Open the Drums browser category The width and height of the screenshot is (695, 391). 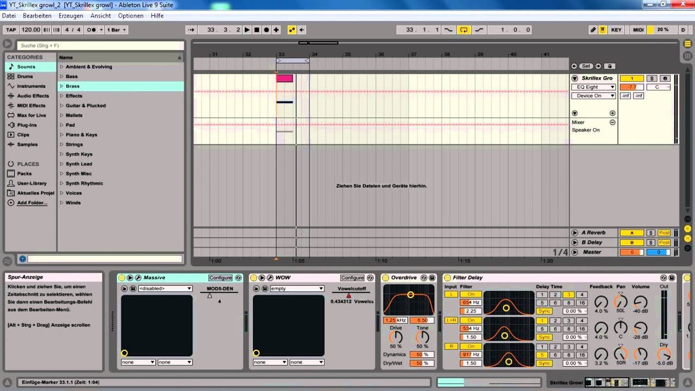pos(25,77)
